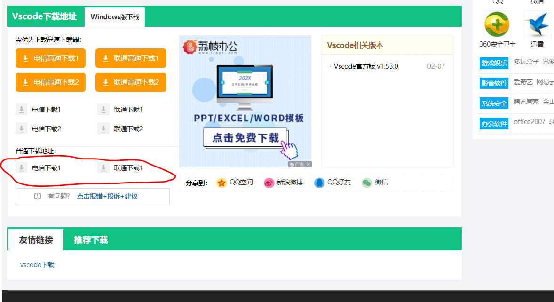Open the 办公软件 category tag

494,124
